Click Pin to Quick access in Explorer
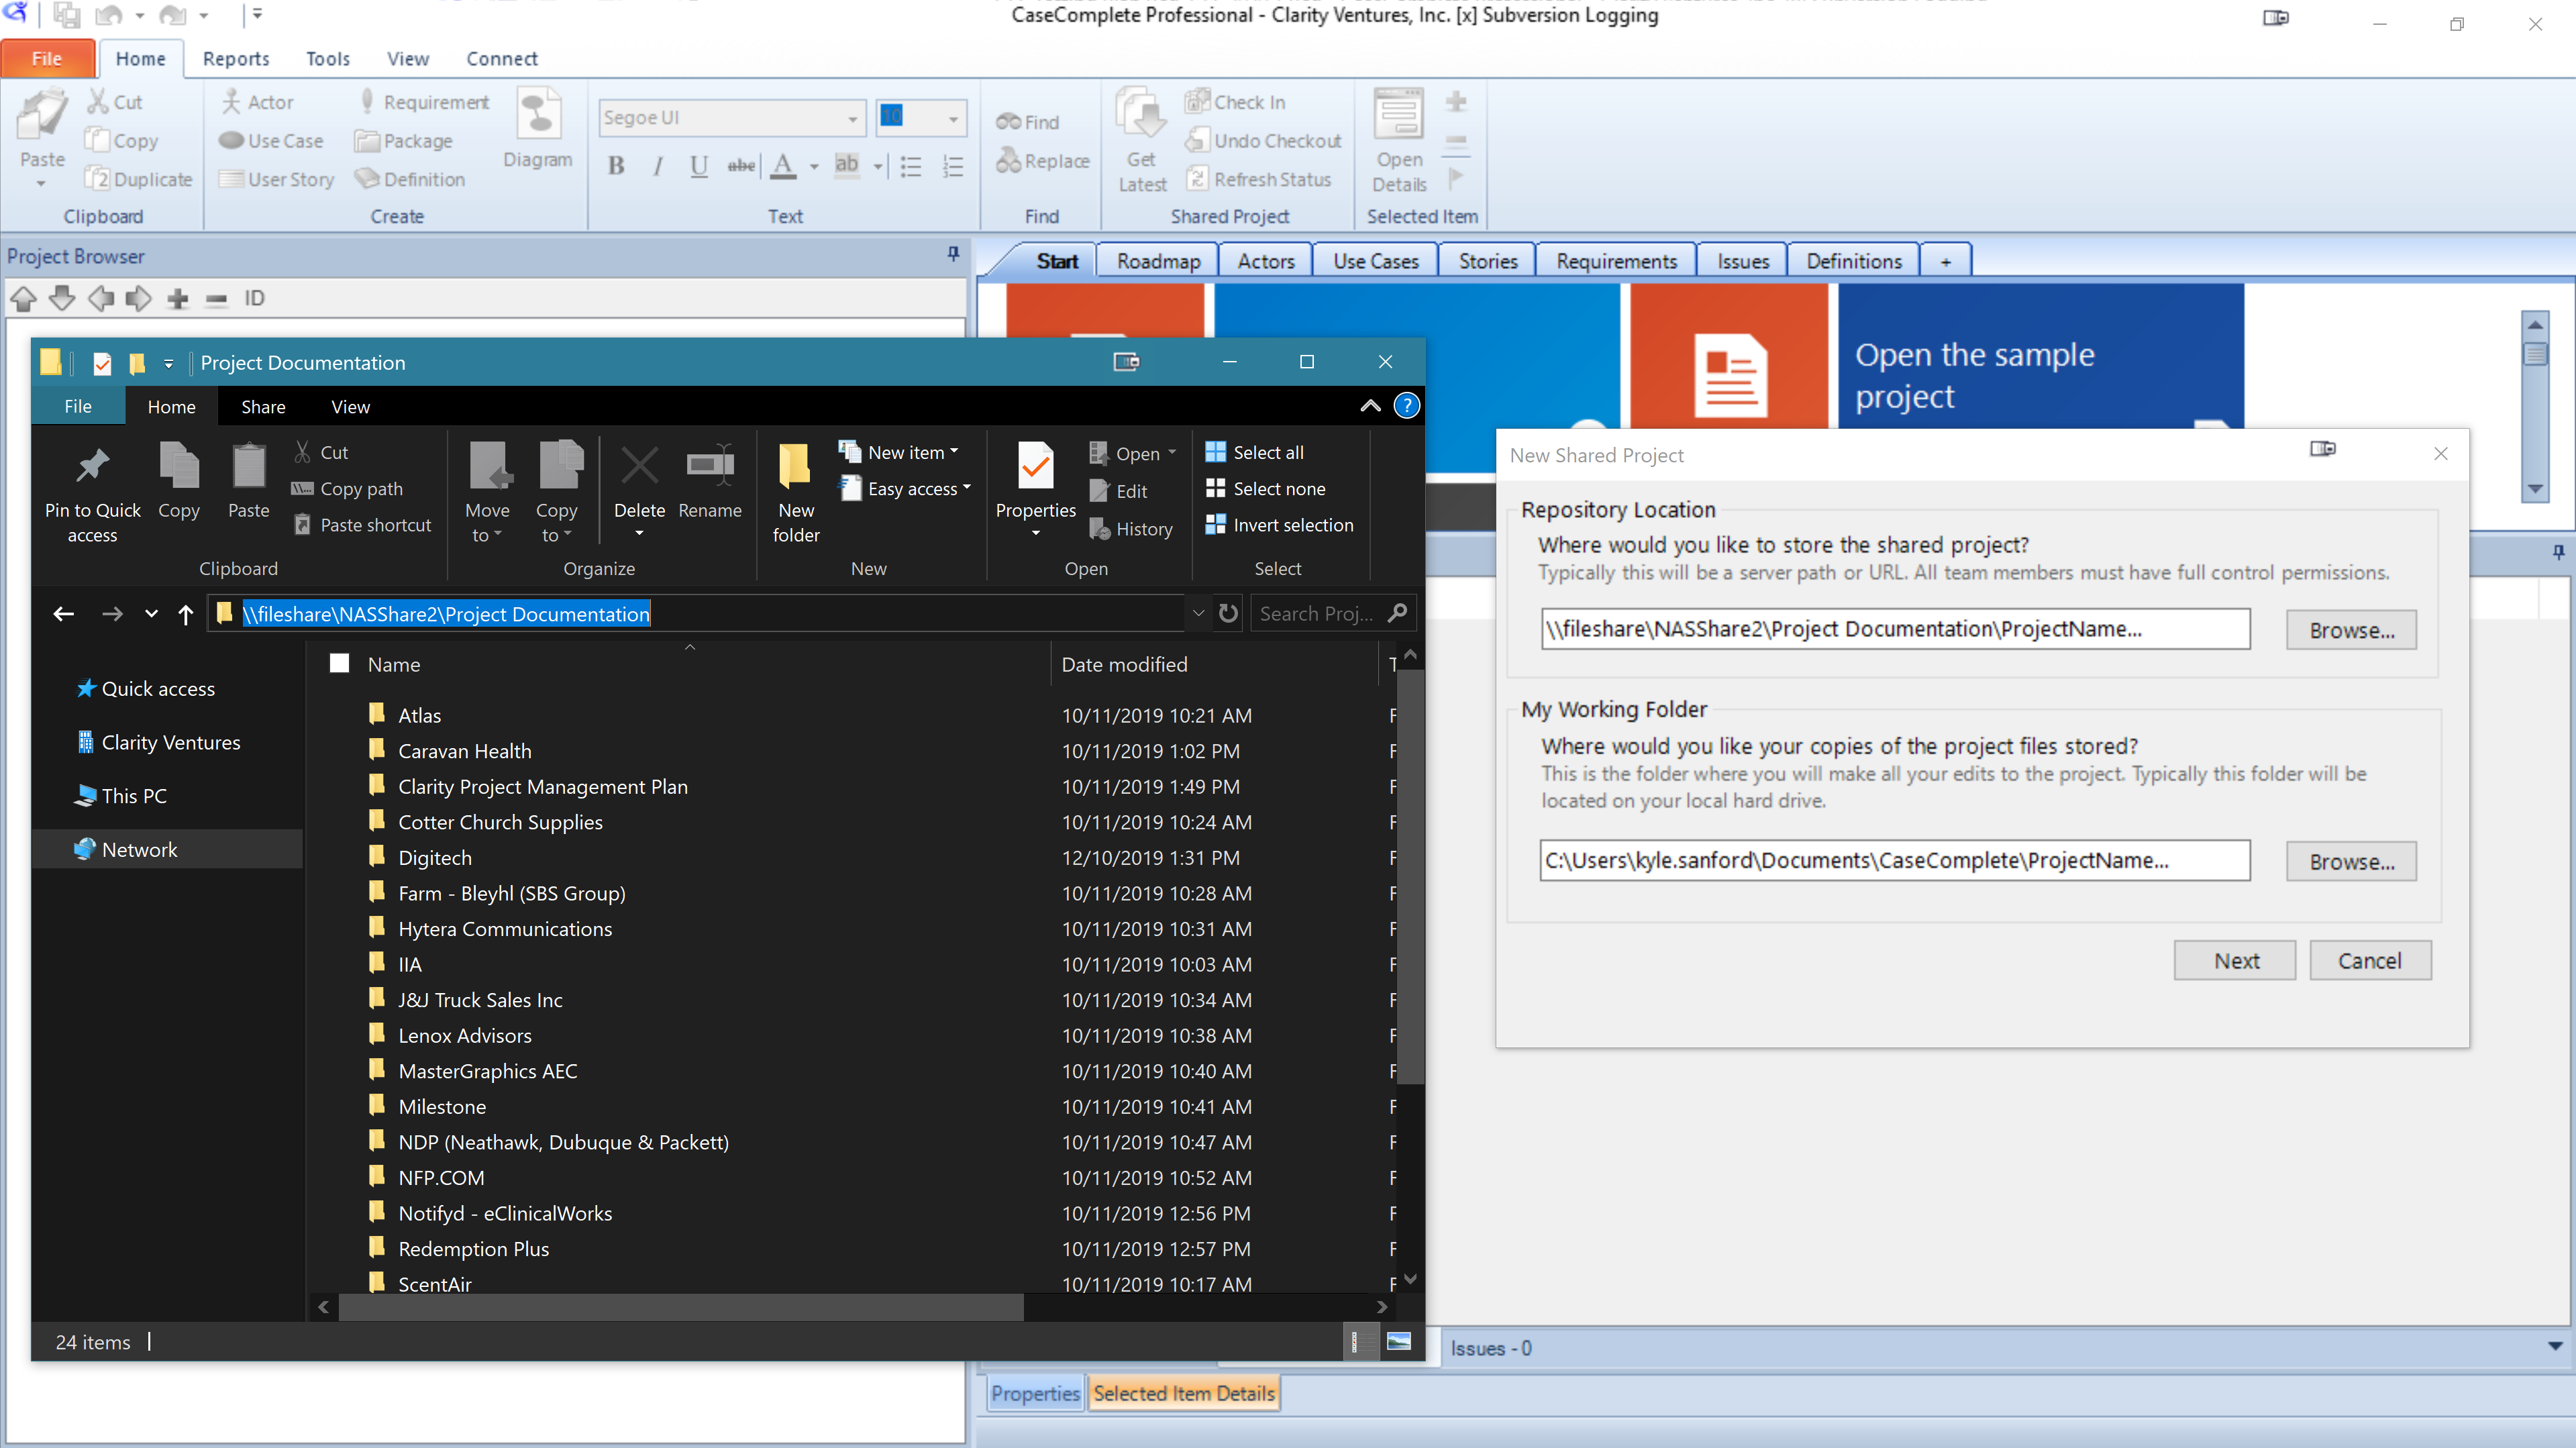Image resolution: width=2576 pixels, height=1448 pixels. (x=92, y=492)
